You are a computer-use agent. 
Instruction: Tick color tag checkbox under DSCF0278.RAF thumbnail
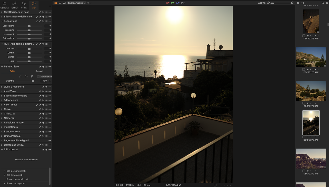pos(304,137)
